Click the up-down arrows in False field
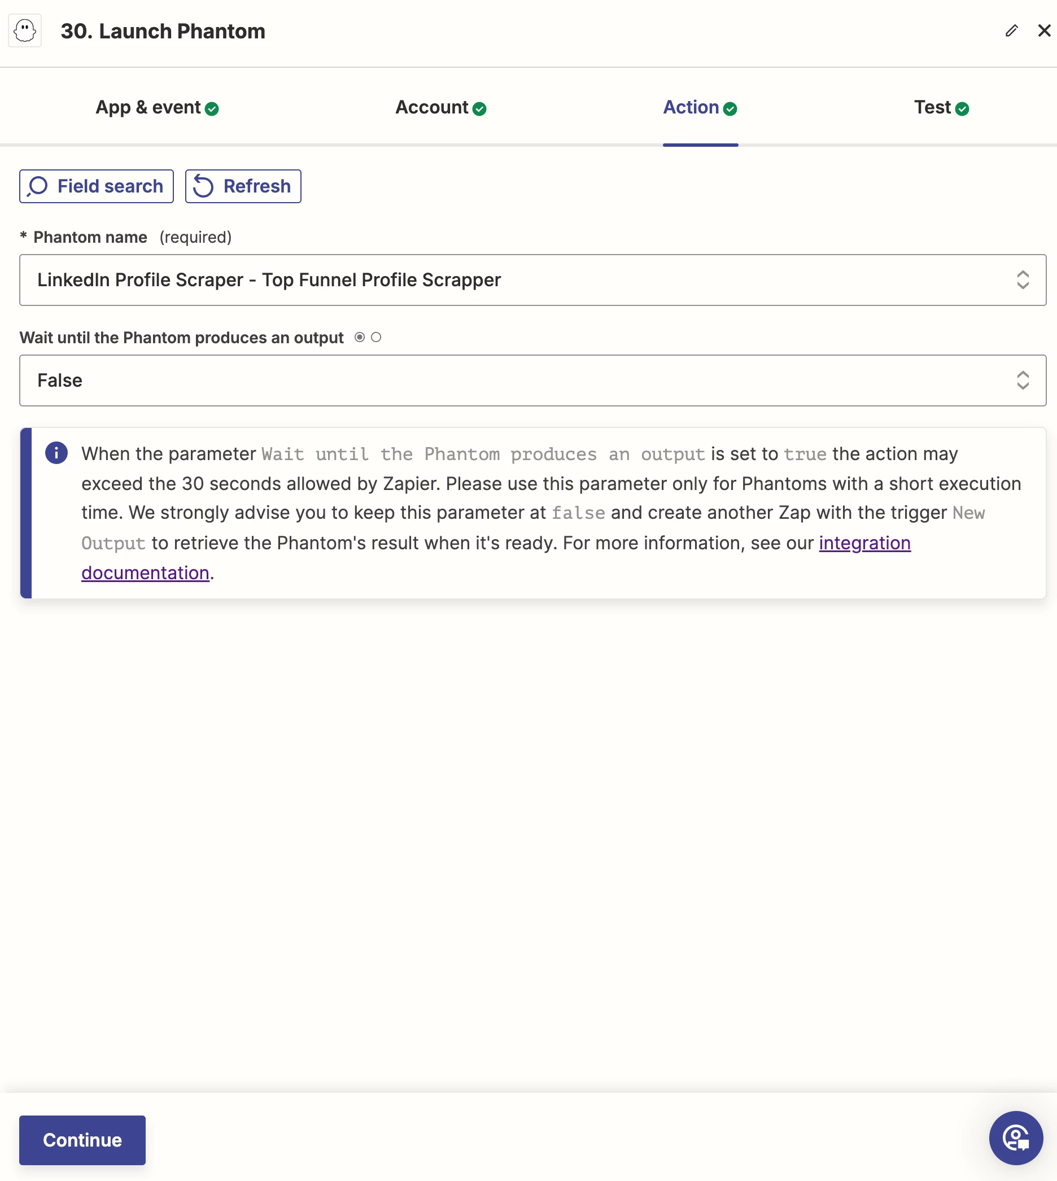The image size is (1057, 1181). 1023,380
